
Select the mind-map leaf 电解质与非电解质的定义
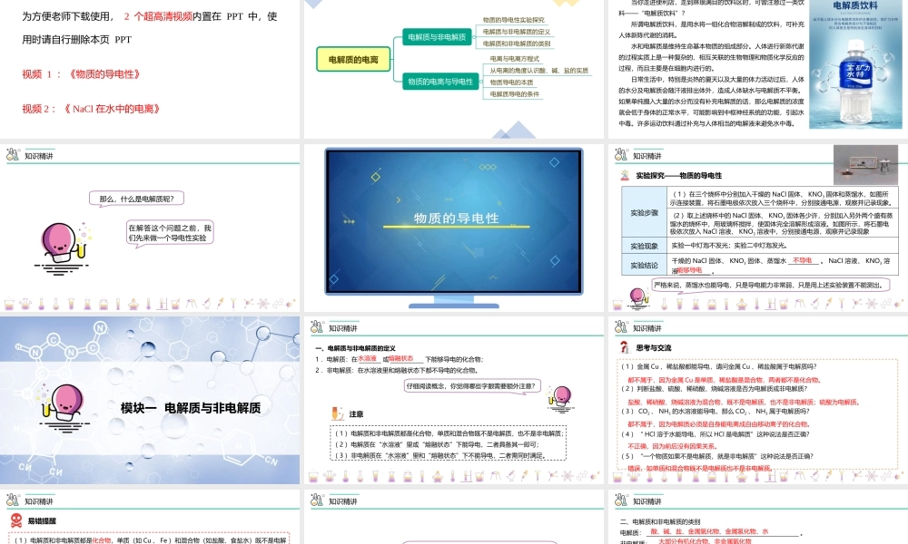click(x=517, y=32)
